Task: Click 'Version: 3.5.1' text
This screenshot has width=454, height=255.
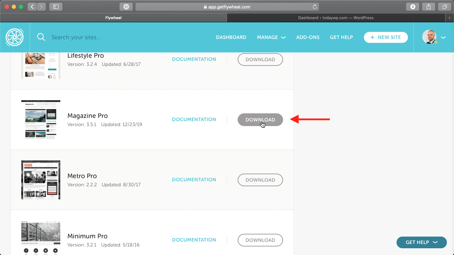Action: [x=82, y=125]
